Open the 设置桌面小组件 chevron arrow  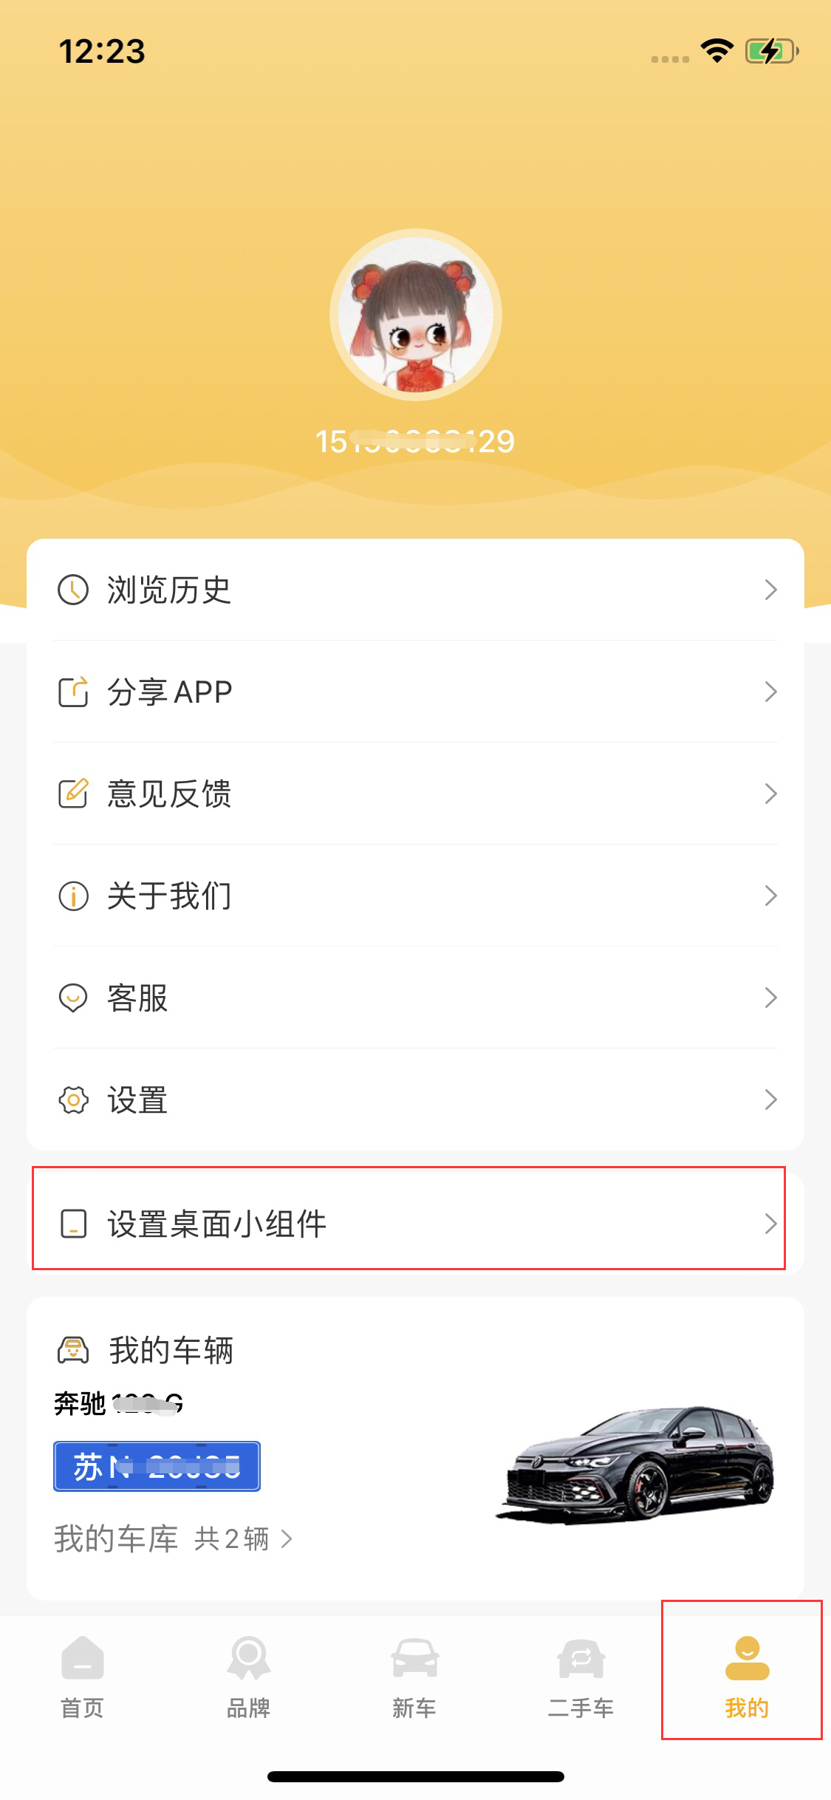[x=770, y=1224]
